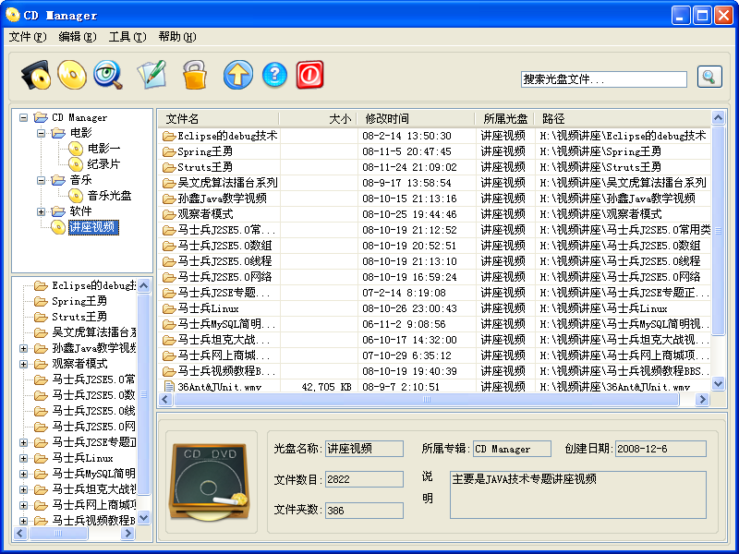This screenshot has width=739, height=554.
Task: Click the disc icon next to 音乐光盘
Action: coord(76,196)
